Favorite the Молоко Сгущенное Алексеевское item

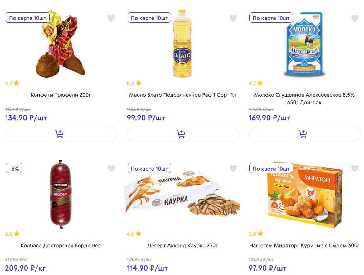tap(355, 18)
